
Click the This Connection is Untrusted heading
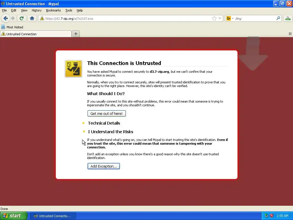(124, 63)
